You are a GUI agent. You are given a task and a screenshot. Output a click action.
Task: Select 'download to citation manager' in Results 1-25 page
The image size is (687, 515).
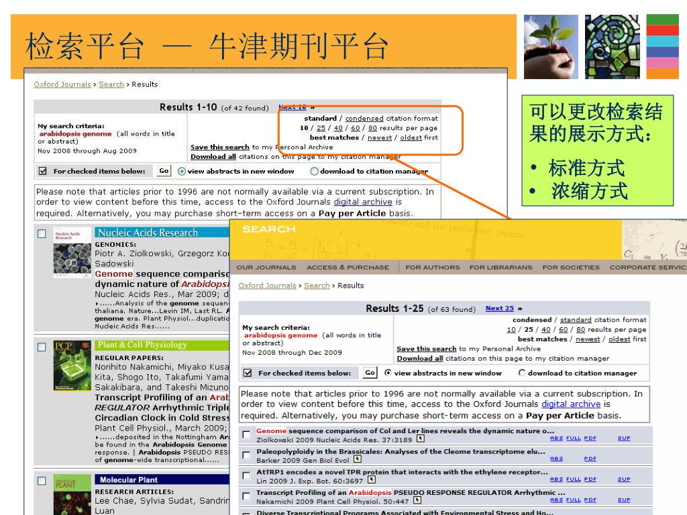[521, 373]
